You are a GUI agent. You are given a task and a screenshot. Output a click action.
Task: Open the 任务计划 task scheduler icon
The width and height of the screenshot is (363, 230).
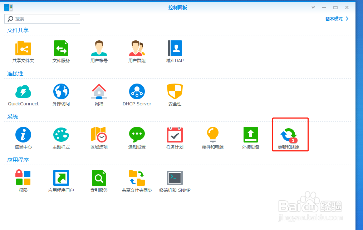(x=175, y=135)
